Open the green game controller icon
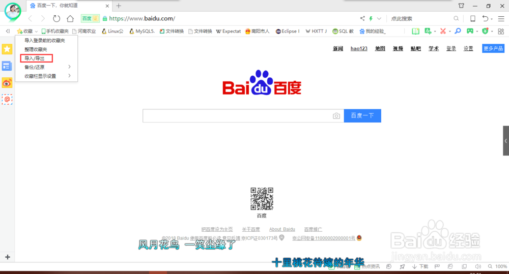Screen dimensions: 509x274 point(470,31)
